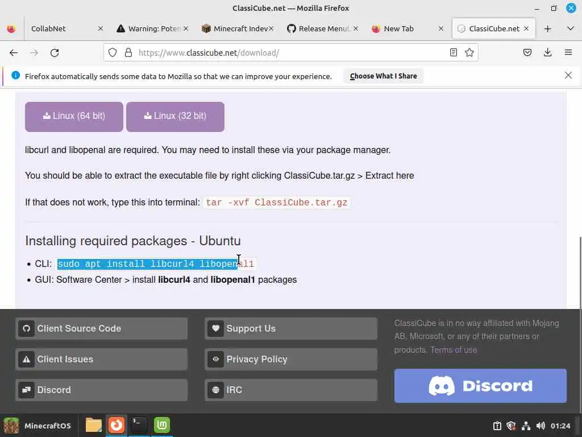This screenshot has height=437, width=582.
Task: Open the Linux Mint taskbar app
Action: click(162, 425)
